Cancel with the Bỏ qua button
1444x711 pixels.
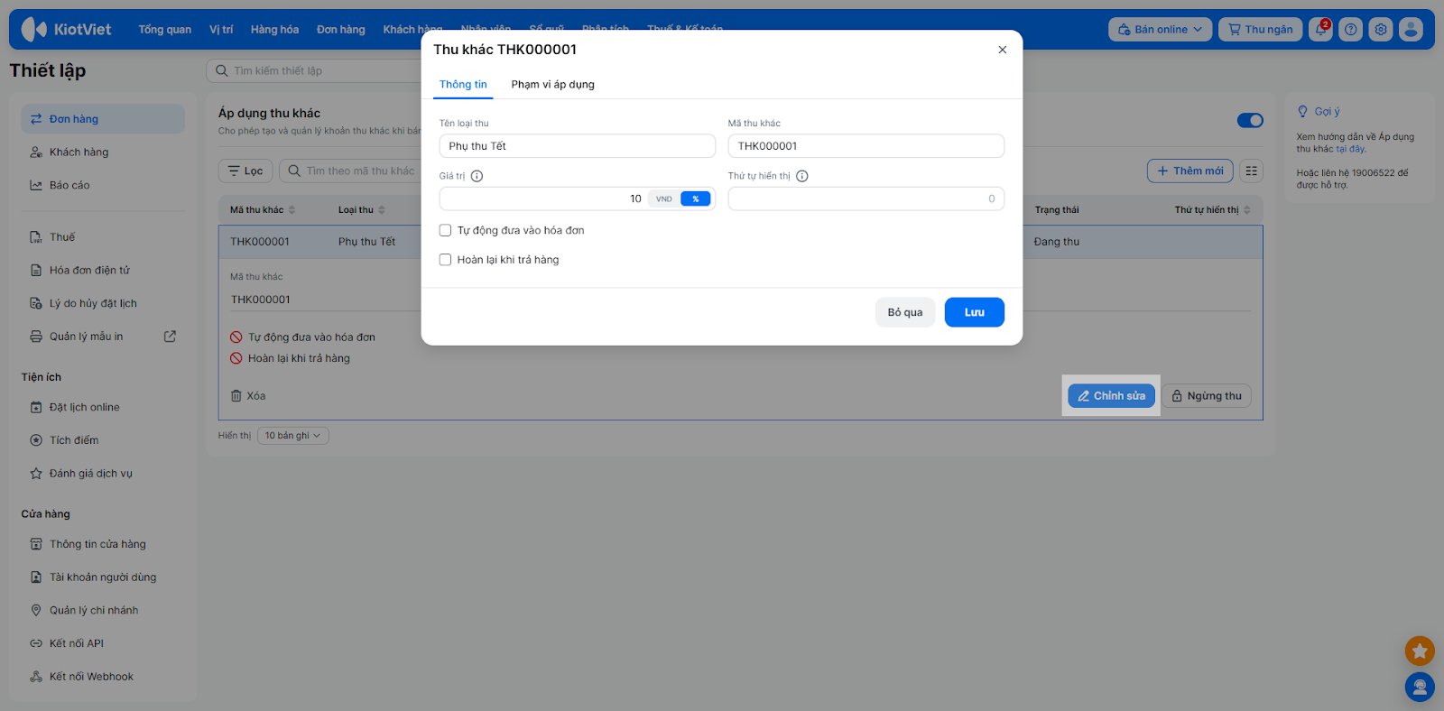[905, 312]
